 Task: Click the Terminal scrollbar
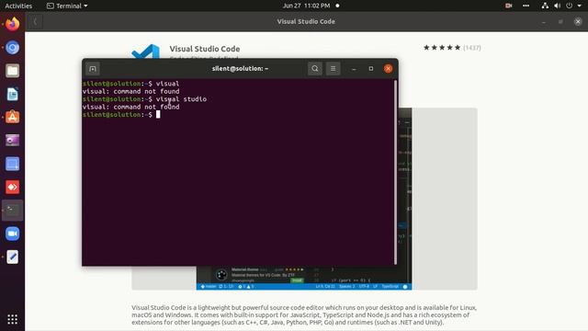(x=395, y=172)
